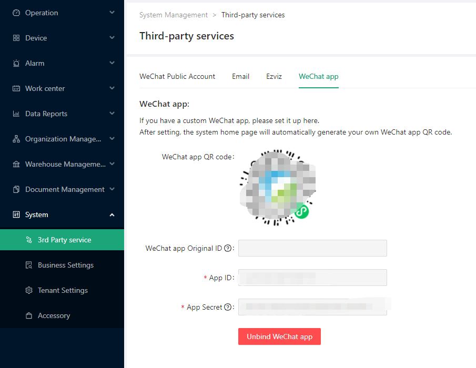Click the Organization Management hierarchy icon
The image size is (476, 368).
point(16,139)
